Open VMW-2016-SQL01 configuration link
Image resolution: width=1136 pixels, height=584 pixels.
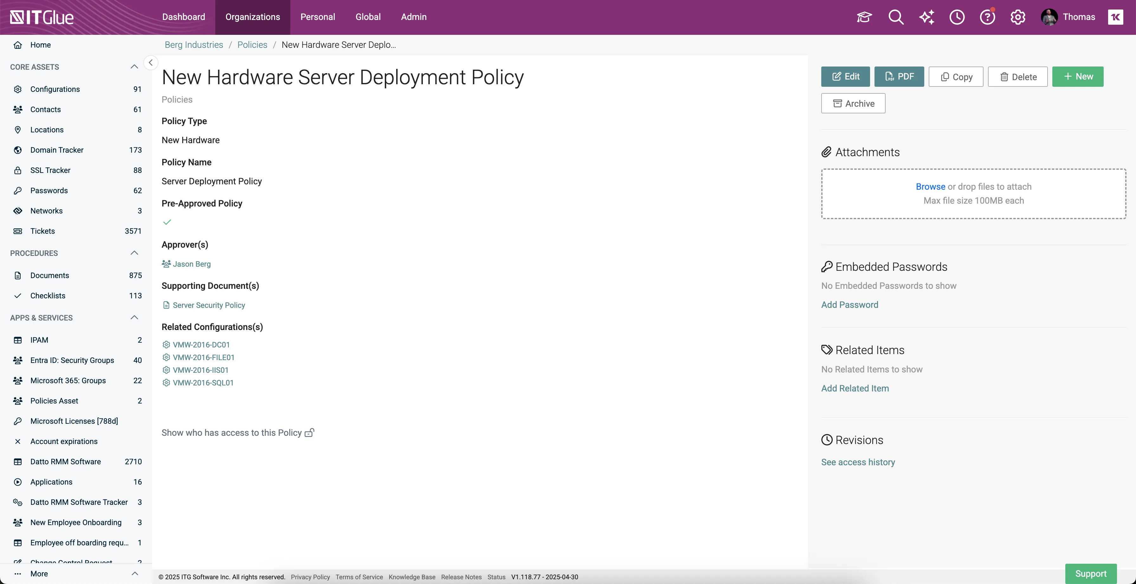pyautogui.click(x=203, y=383)
